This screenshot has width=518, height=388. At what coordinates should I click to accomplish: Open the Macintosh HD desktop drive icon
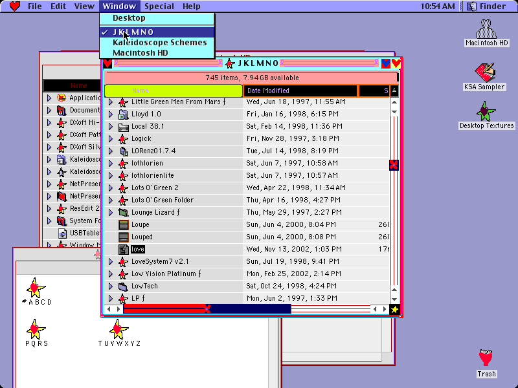point(486,29)
